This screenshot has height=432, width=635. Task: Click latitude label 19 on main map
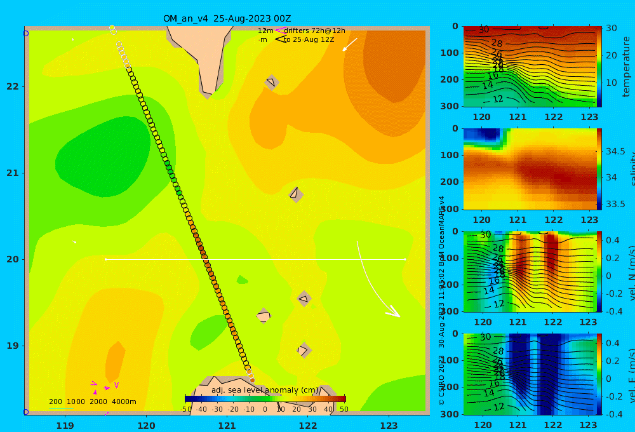pyautogui.click(x=13, y=346)
